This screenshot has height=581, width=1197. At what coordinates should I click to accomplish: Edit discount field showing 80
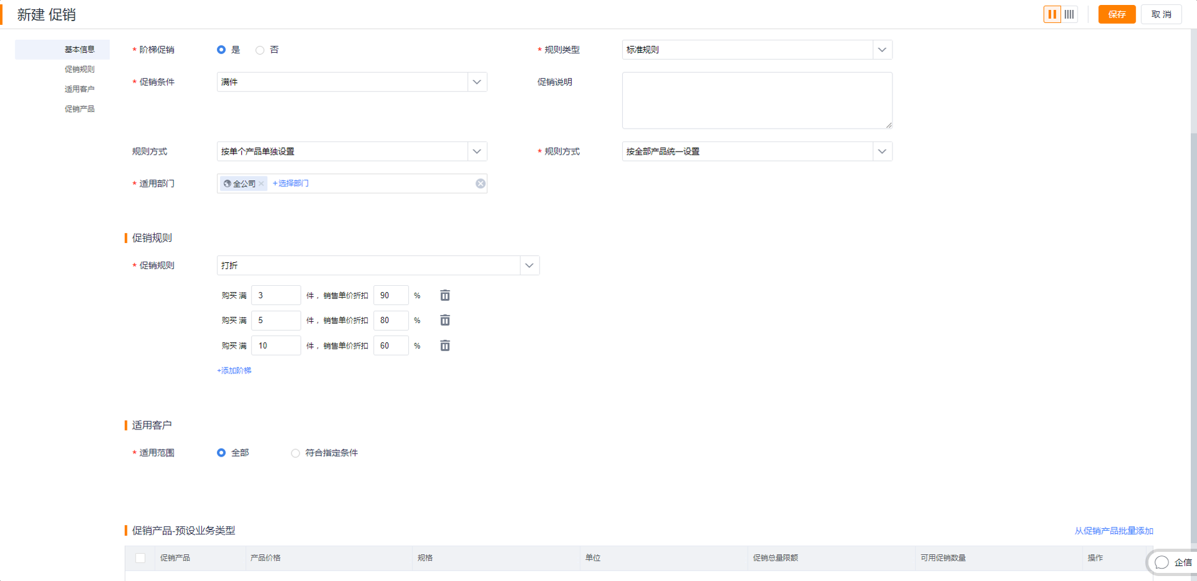tap(391, 320)
